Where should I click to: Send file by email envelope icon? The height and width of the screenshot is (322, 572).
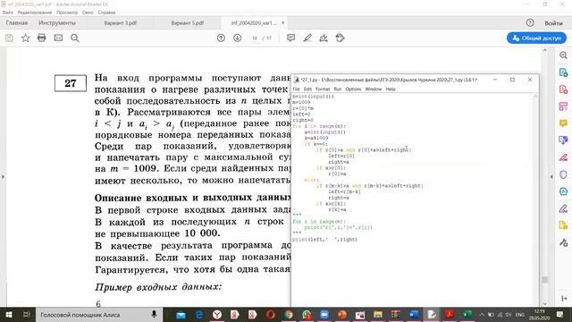point(58,38)
